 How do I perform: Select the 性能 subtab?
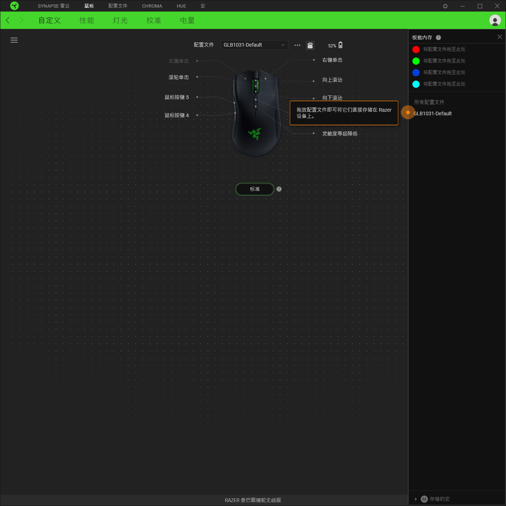click(x=87, y=20)
